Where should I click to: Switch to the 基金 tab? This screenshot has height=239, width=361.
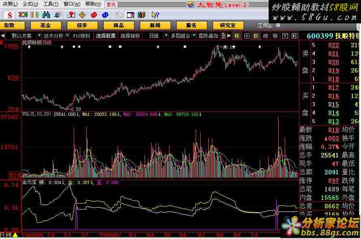[x=46, y=25]
